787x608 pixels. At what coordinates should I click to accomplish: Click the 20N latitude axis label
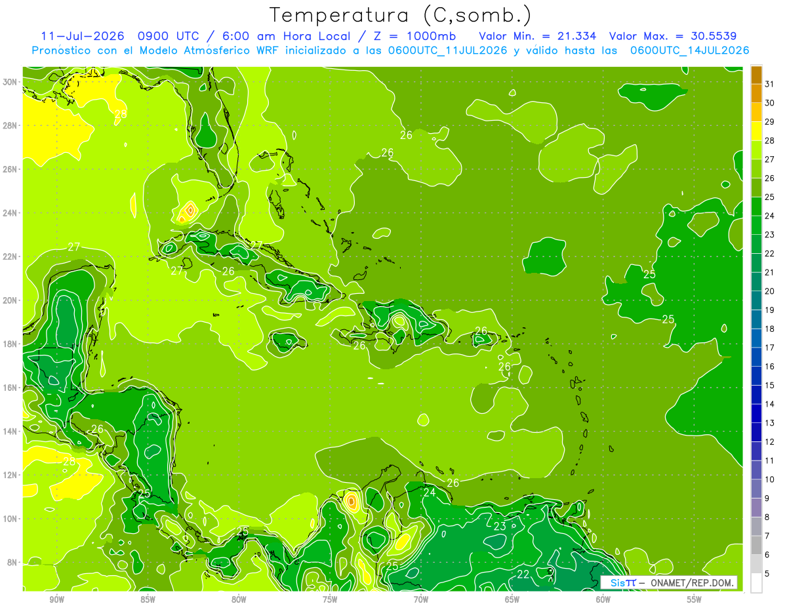point(10,300)
